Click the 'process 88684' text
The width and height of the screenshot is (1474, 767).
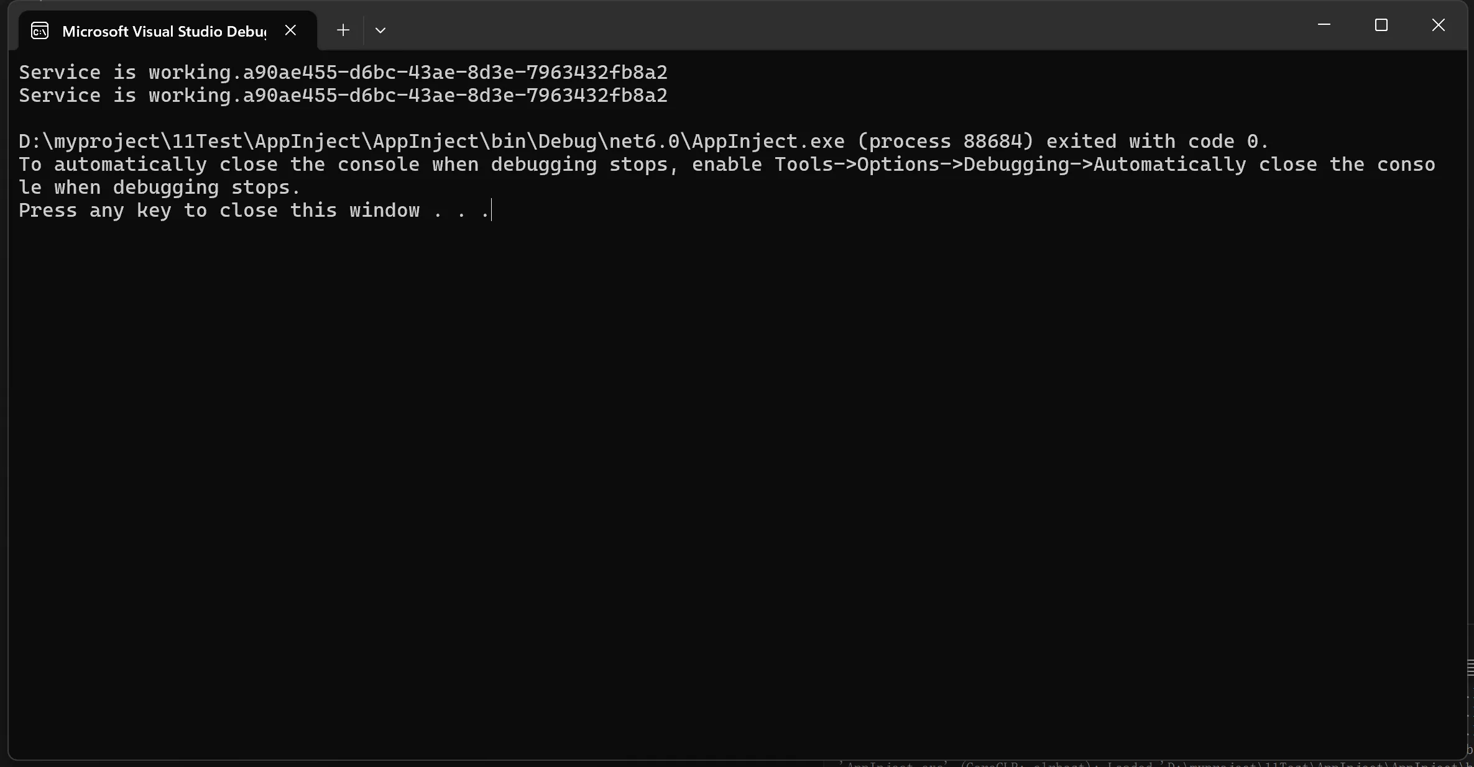pyautogui.click(x=945, y=141)
